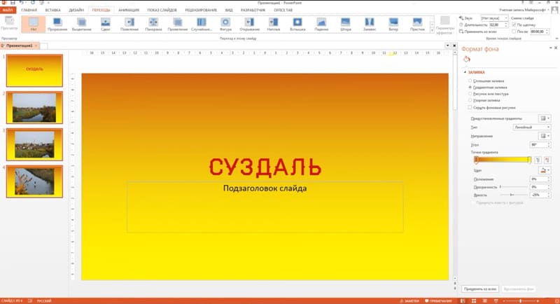This screenshot has width=560, height=304.
Task: Apply the 'Фигура' (Shape) transition
Action: click(225, 24)
